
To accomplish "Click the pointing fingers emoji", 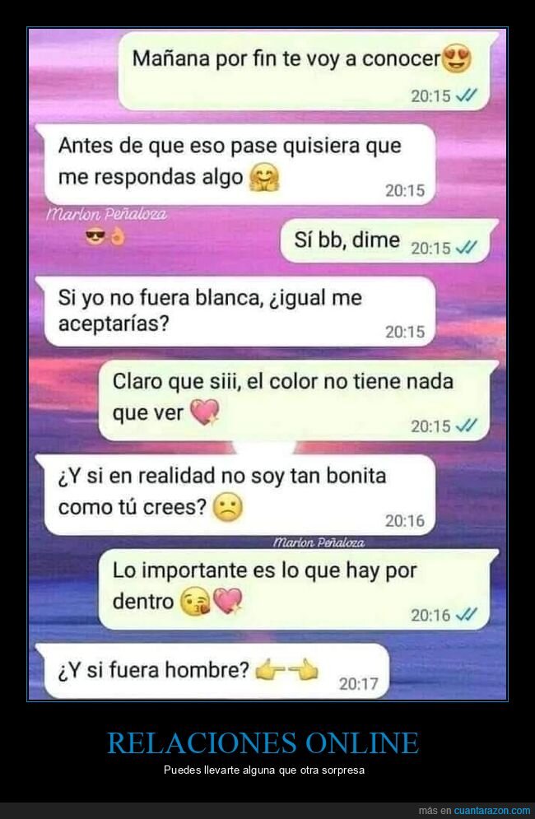I will point(286,669).
